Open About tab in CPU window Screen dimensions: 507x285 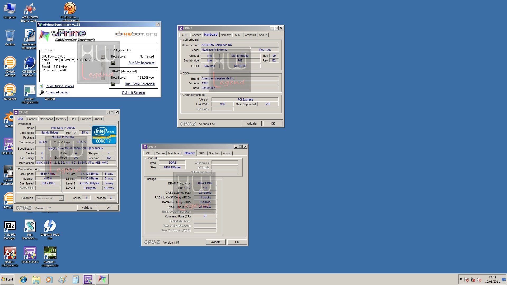coord(98,119)
